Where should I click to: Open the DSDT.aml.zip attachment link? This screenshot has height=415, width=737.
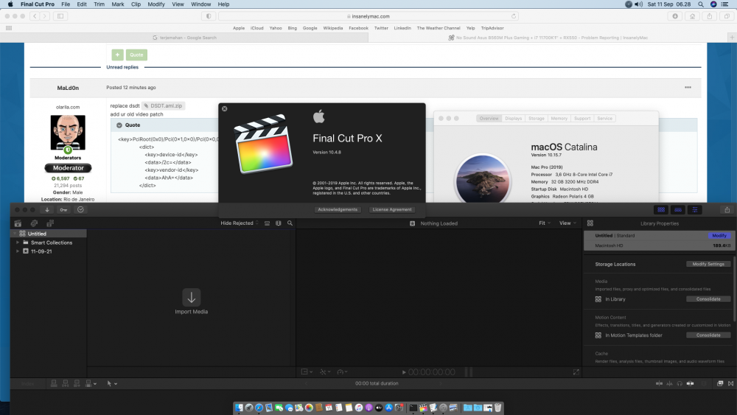(x=163, y=105)
